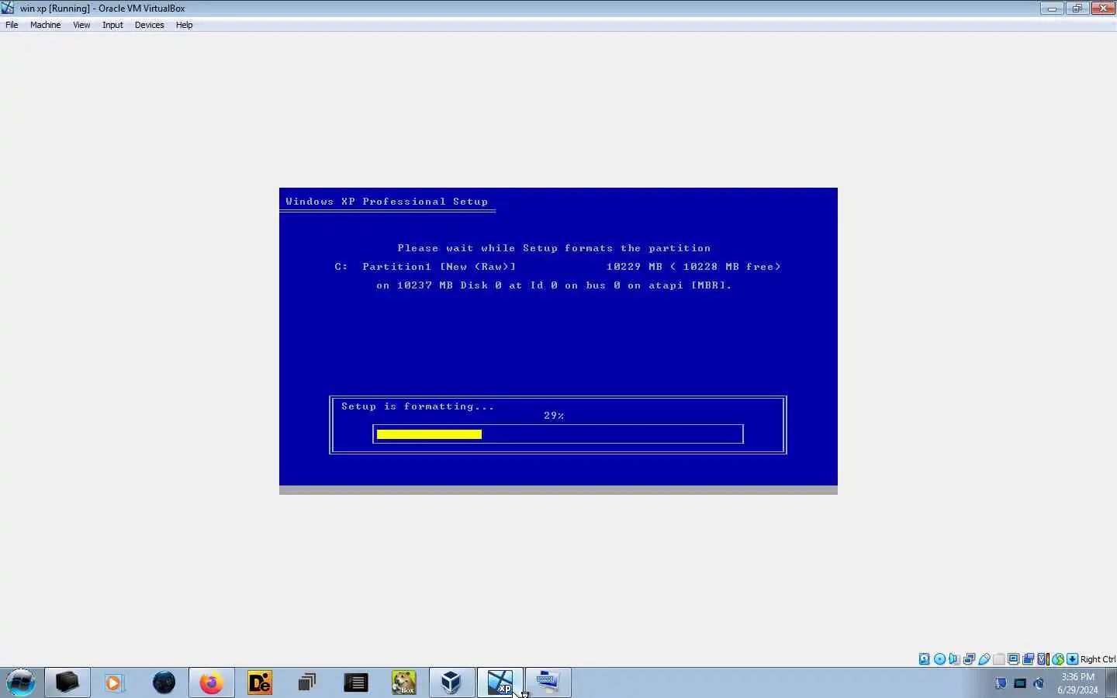
Task: Open the Windows Start orb
Action: pyautogui.click(x=21, y=682)
